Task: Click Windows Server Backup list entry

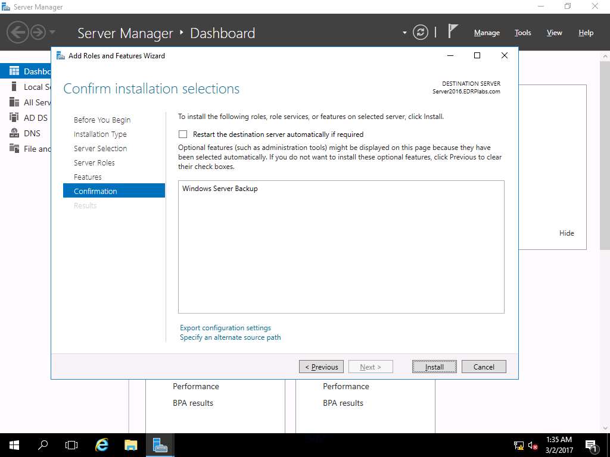Action: [x=220, y=189]
